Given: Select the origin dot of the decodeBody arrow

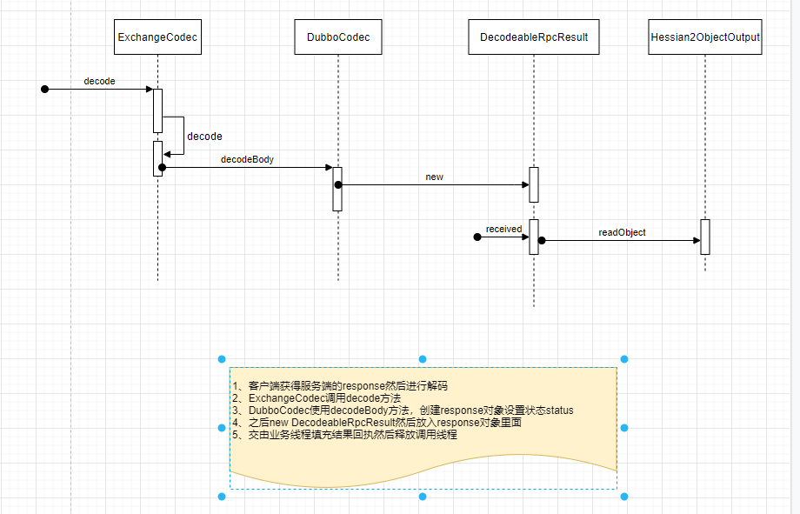Looking at the screenshot, I should [x=163, y=168].
